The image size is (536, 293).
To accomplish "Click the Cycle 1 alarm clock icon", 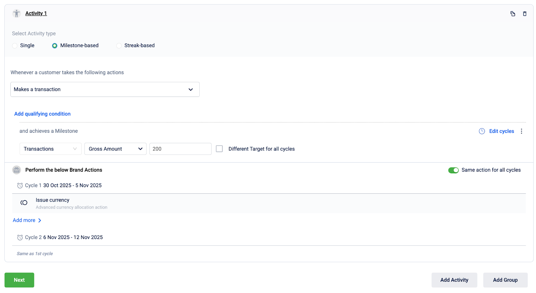I will coord(20,185).
